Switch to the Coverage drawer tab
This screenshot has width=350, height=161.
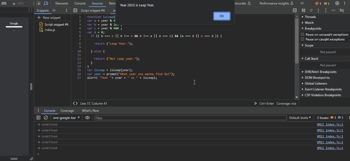[x=67, y=111]
